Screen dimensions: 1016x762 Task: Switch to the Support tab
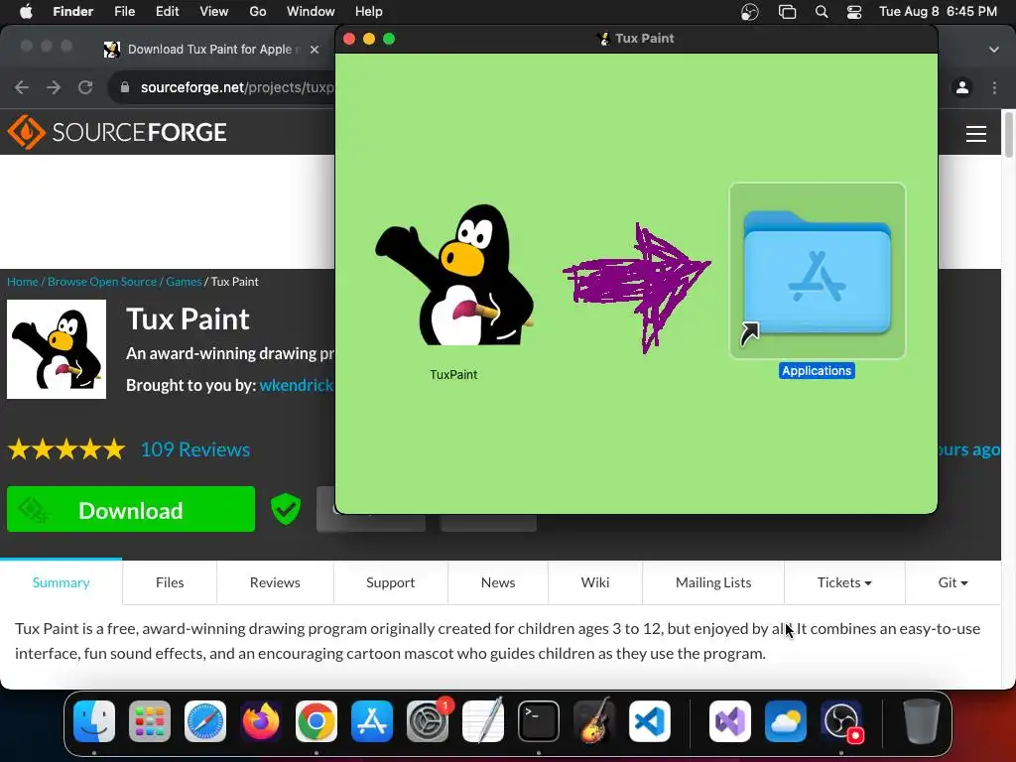point(390,582)
